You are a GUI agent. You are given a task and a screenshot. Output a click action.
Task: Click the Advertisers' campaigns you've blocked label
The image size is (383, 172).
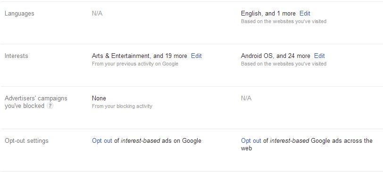(36, 102)
